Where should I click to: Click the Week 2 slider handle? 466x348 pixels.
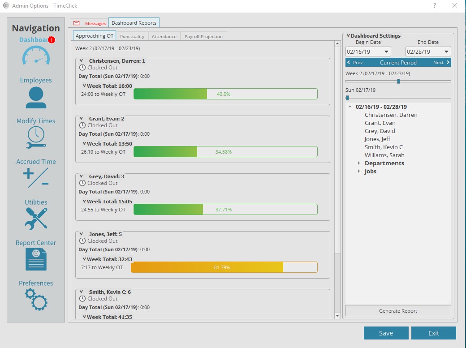398,81
